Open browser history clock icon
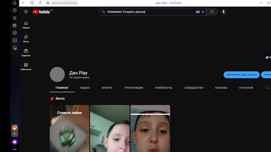The height and width of the screenshot is (152, 271). 15,10
